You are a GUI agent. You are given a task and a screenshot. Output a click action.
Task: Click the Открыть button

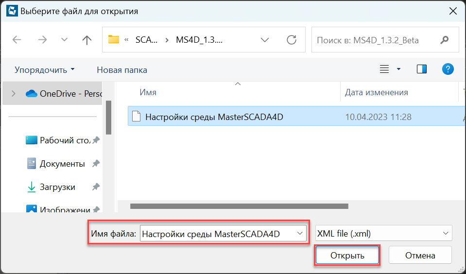click(347, 255)
